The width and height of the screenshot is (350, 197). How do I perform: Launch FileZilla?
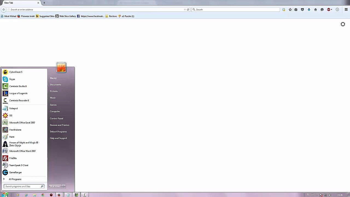[24, 158]
